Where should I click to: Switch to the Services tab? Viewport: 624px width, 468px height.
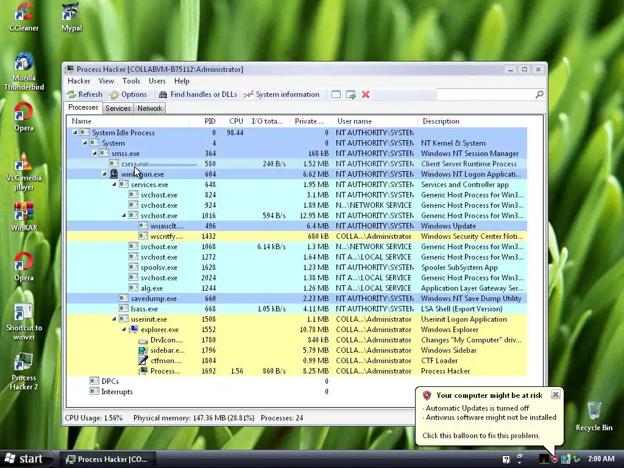118,108
